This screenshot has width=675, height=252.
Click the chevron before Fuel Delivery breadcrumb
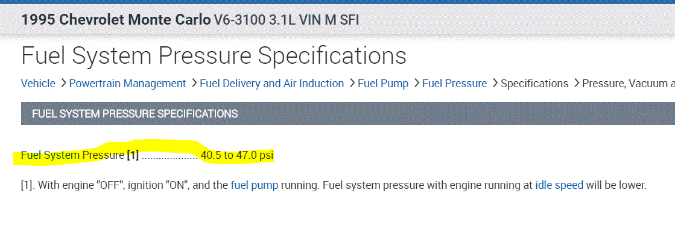pyautogui.click(x=194, y=84)
